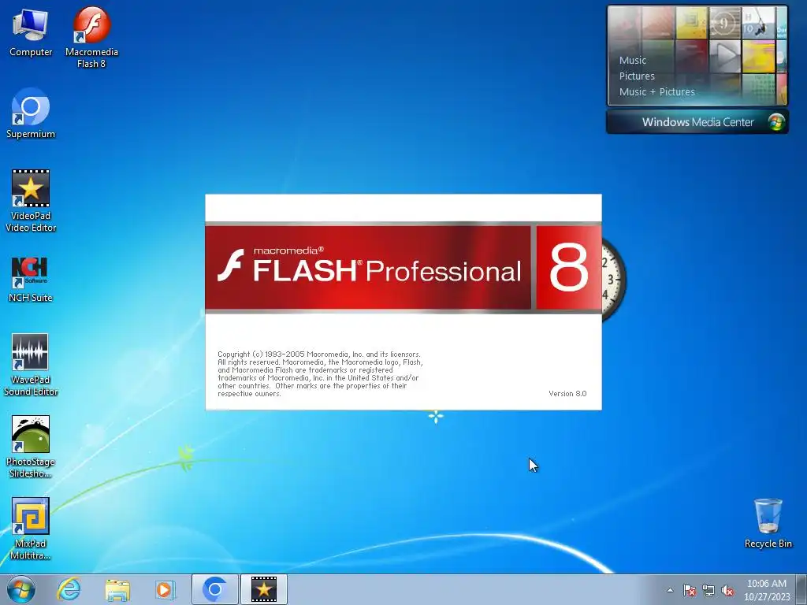The image size is (807, 605).
Task: Show hidden tray icons arrow
Action: 670,590
